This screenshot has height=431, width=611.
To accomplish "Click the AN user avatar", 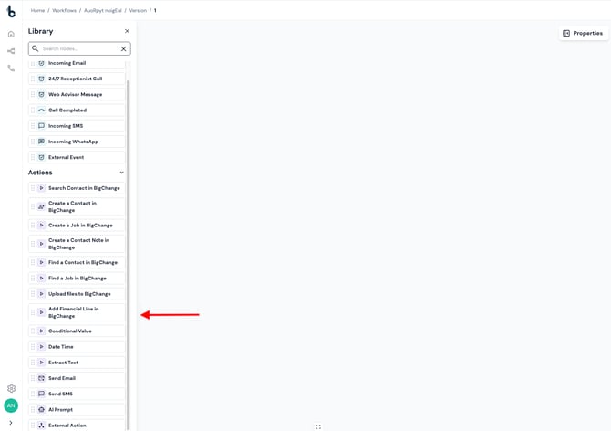I will click(x=11, y=405).
